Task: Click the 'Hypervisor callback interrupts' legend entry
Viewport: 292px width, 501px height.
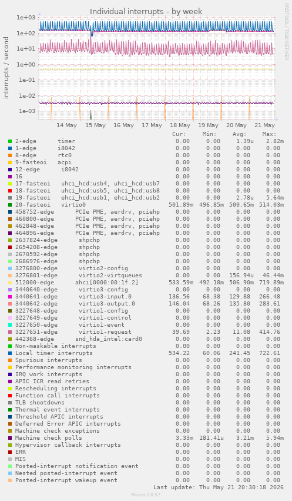Action: pyautogui.click(x=68, y=444)
